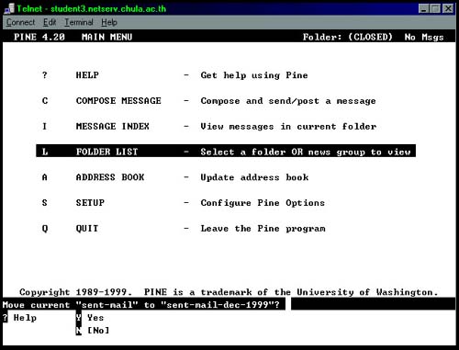
Task: Click the MAIN MENU title text
Action: pyautogui.click(x=106, y=37)
